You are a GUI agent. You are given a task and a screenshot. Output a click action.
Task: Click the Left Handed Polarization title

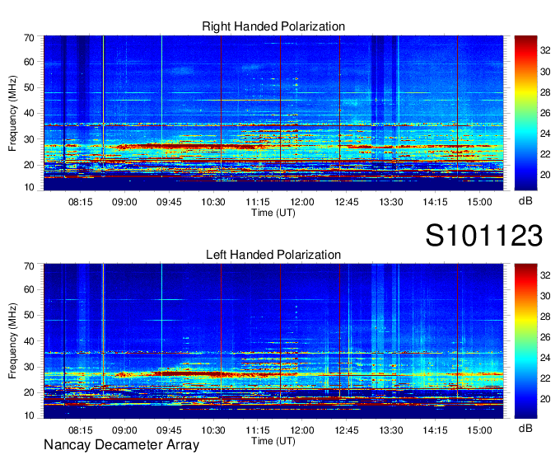tap(273, 255)
